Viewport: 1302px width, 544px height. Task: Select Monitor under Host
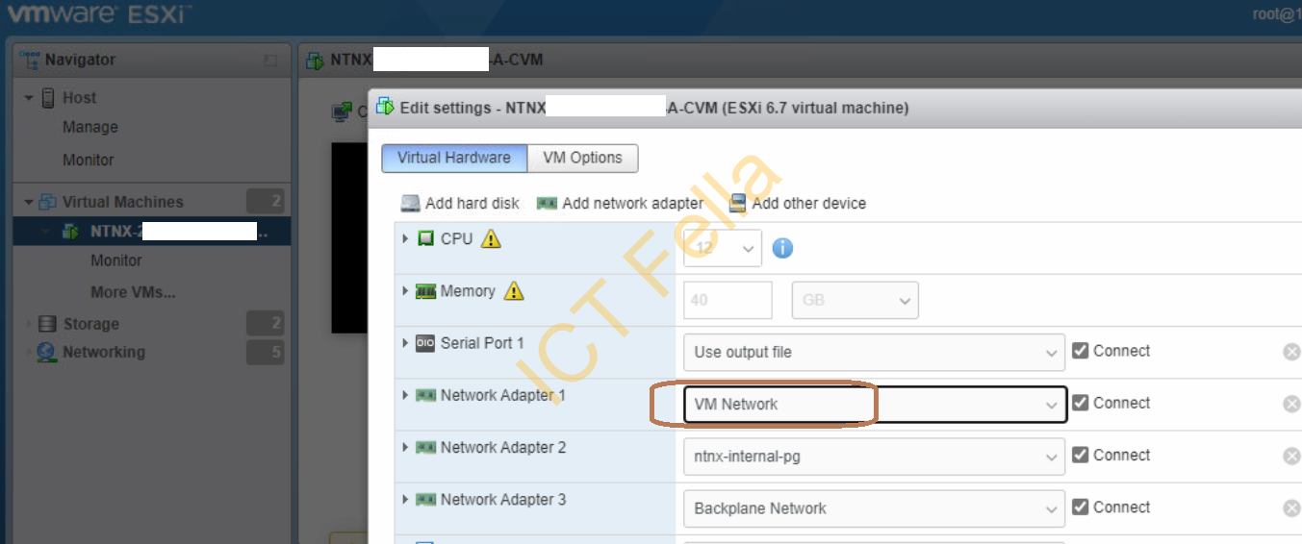(89, 160)
